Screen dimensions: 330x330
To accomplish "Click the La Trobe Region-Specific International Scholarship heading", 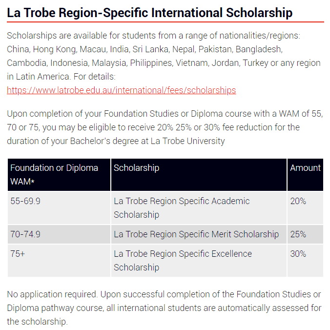I will pos(150,13).
